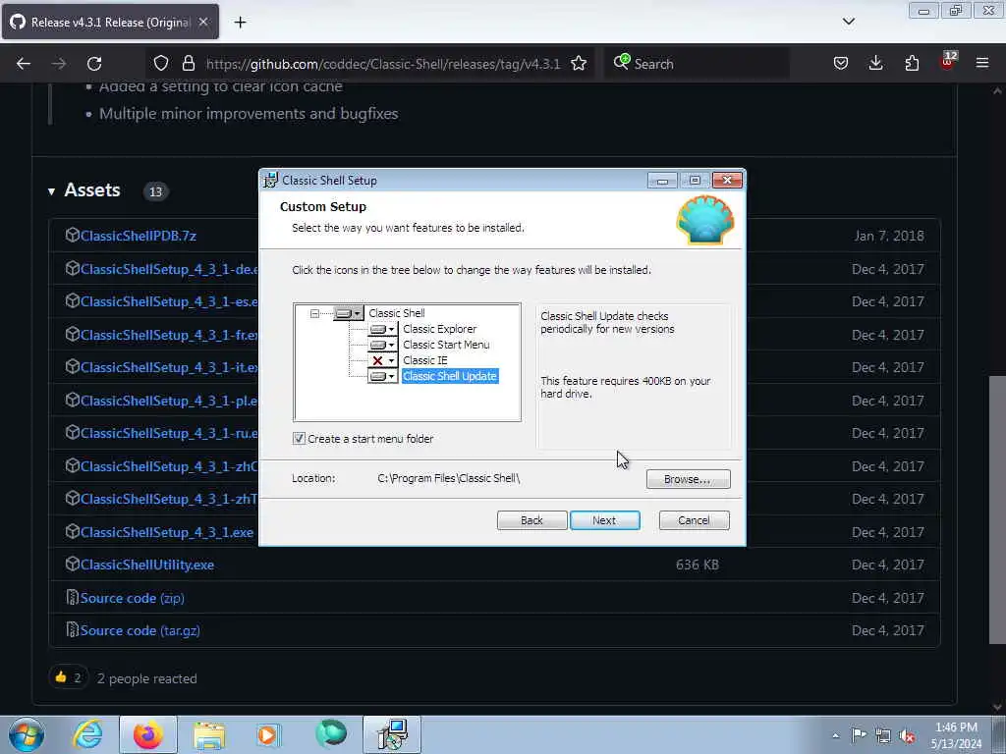Click zip file icon beside Source code (zip)
Image resolution: width=1006 pixels, height=754 pixels.
pyautogui.click(x=73, y=598)
